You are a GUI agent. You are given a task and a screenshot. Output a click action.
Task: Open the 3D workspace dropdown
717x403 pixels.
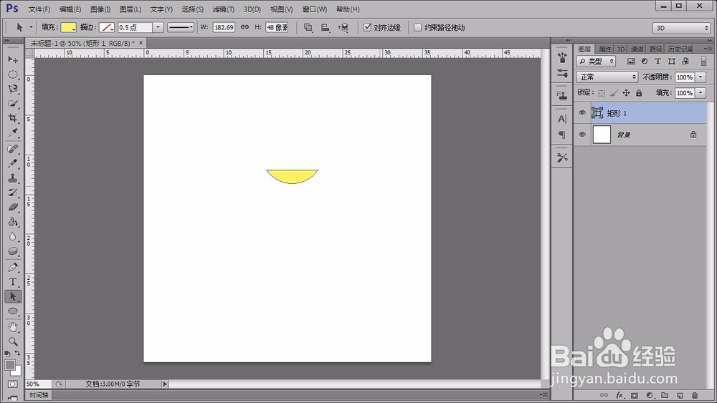(681, 28)
